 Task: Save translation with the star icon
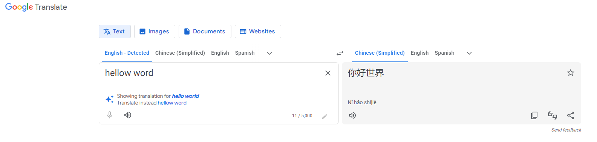[x=571, y=73]
